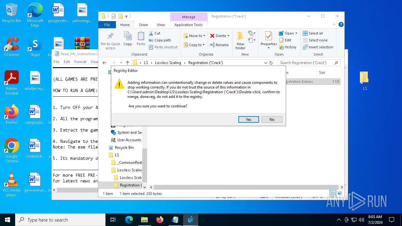Select the Manage contextual tab

[188, 17]
